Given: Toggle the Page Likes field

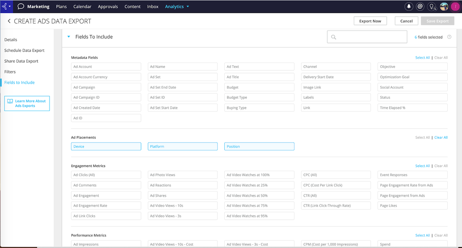Looking at the screenshot, I should point(413,205).
